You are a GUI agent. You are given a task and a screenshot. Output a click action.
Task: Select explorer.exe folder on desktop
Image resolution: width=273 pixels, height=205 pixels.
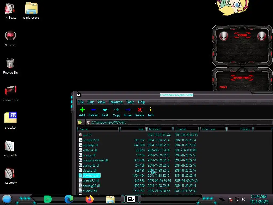[31, 11]
